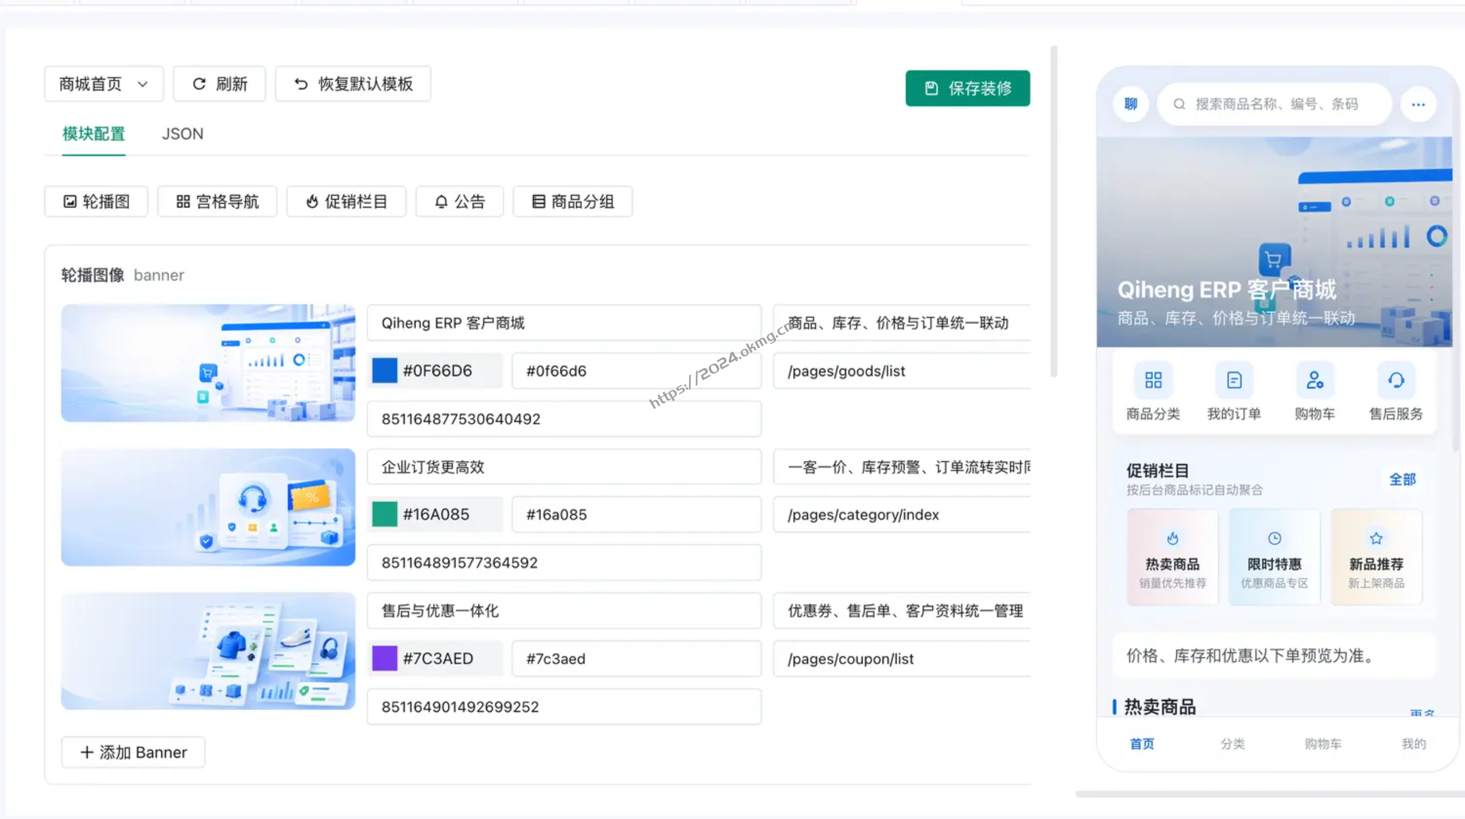Edit the /pages/coupon/list link field
The width and height of the screenshot is (1465, 819).
coord(902,659)
